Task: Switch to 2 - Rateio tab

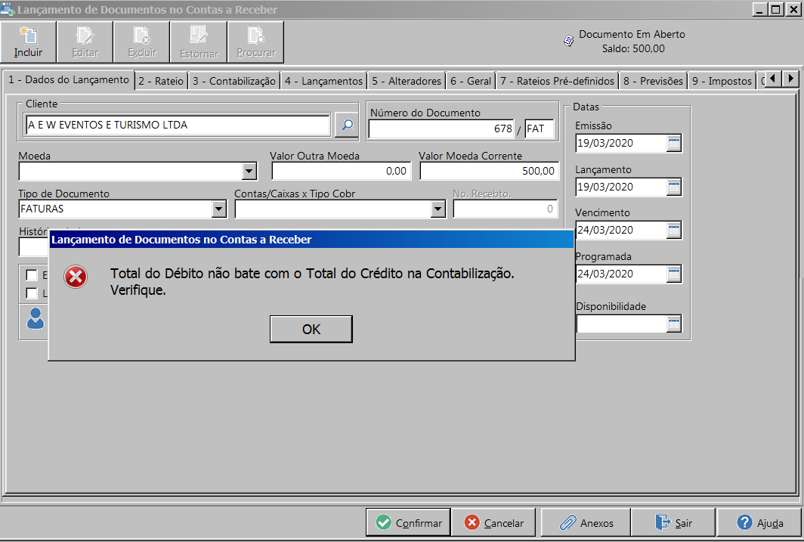Action: pos(161,81)
